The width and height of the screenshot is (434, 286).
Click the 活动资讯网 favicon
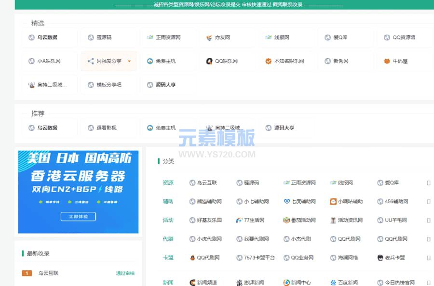point(333,220)
